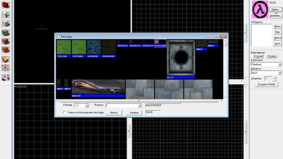The image size is (283, 159).
Task: Select the AMMO02 texture thumbnail
Action: point(213,43)
